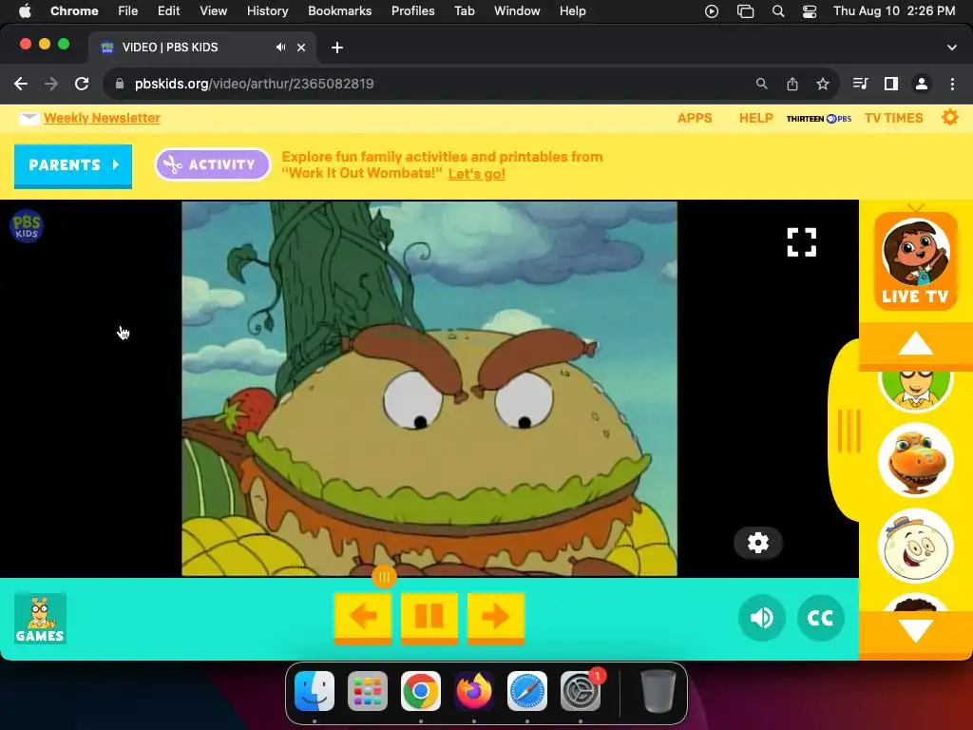973x730 pixels.
Task: Click the ACTIVITY scissors badge
Action: click(212, 164)
